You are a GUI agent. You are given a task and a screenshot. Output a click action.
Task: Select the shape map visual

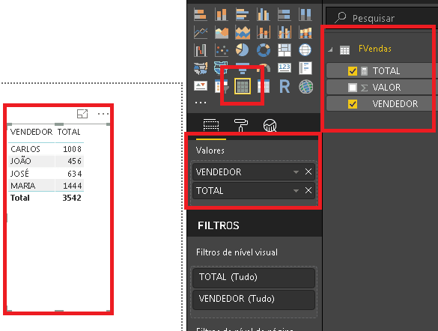click(x=221, y=67)
